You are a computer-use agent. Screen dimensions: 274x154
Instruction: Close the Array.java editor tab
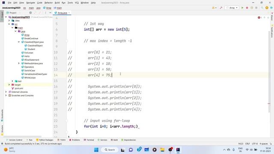pyautogui.click(x=69, y=13)
